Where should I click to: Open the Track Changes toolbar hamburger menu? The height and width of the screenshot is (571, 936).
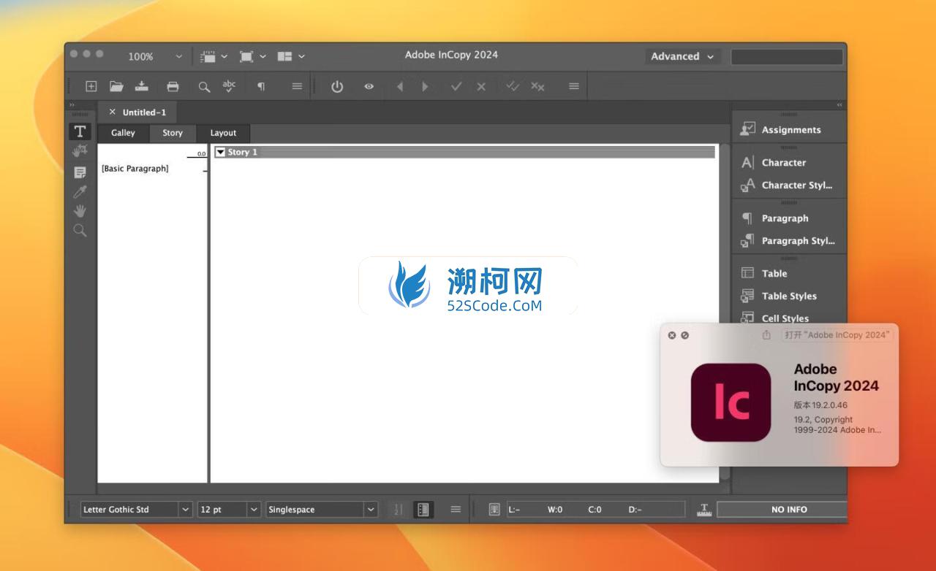574,86
